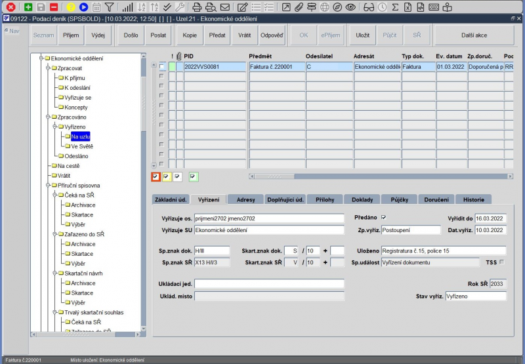
Task: Open the Adresy tab
Action: click(245, 200)
